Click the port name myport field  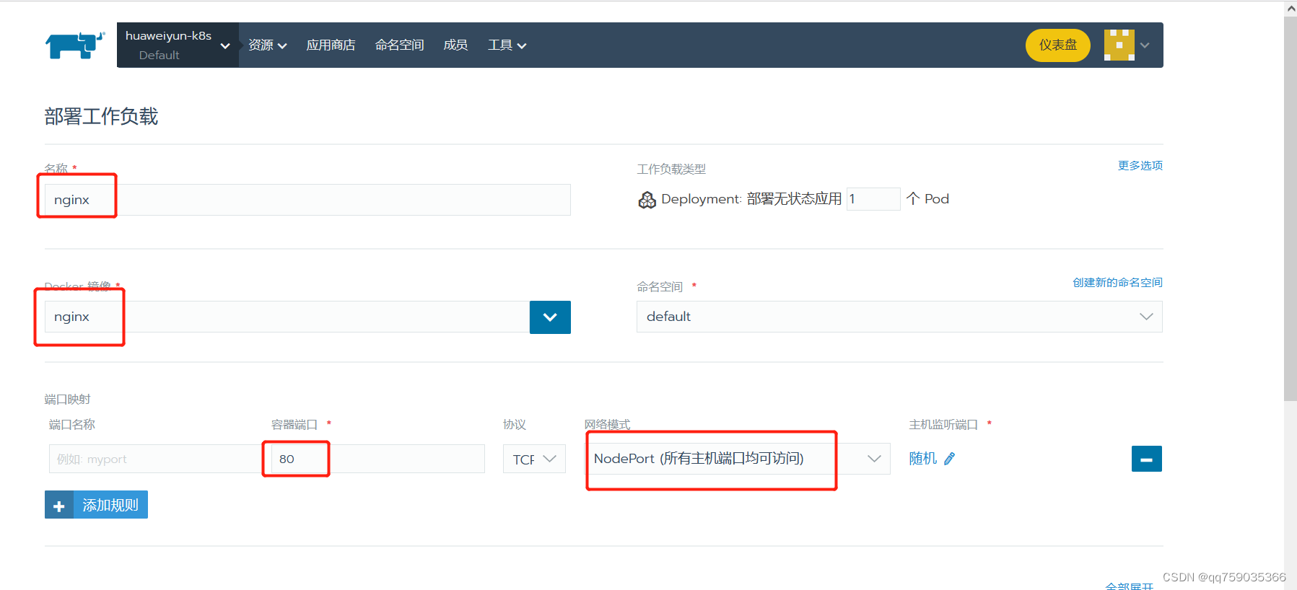tap(155, 459)
